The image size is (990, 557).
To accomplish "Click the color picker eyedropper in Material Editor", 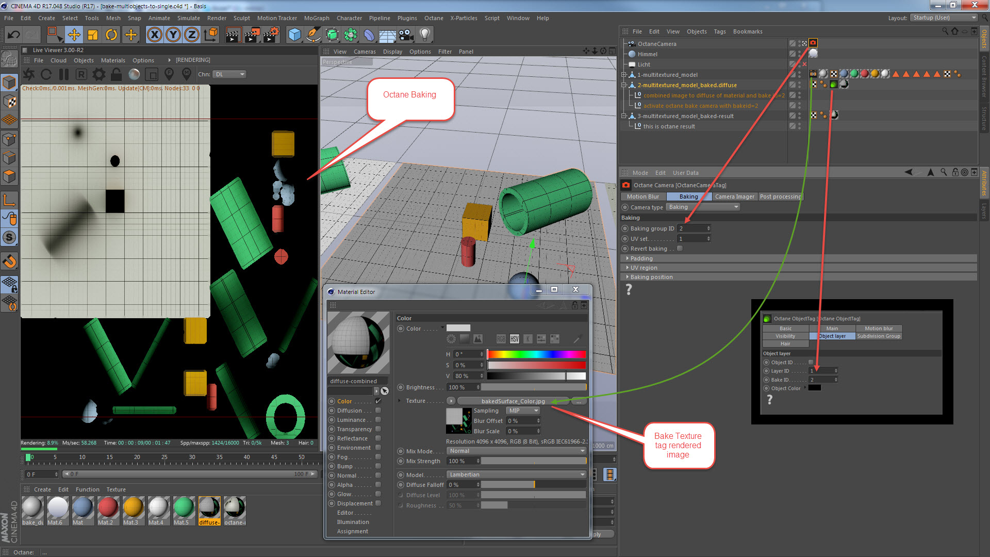I will pos(578,339).
